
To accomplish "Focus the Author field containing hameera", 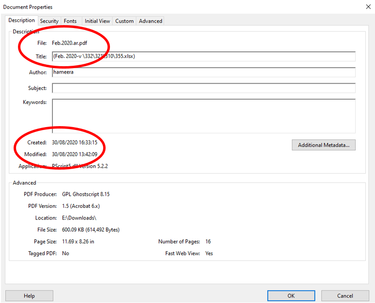I will click(x=203, y=72).
